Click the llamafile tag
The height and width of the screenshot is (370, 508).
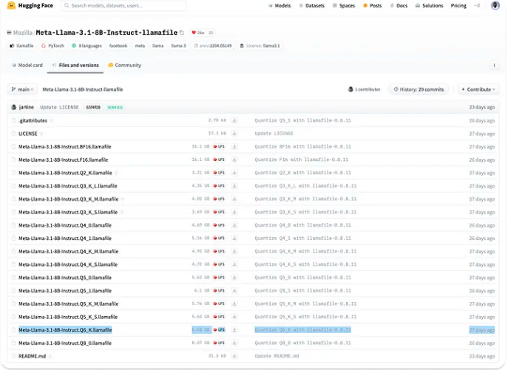tap(21, 46)
